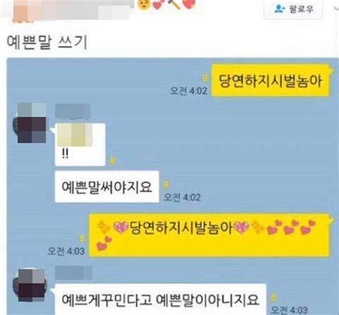Viewport: 339px width, 315px height.
Task: Click the sparkling heart emoji before 당연하지시발놈아
Action: 122,227
